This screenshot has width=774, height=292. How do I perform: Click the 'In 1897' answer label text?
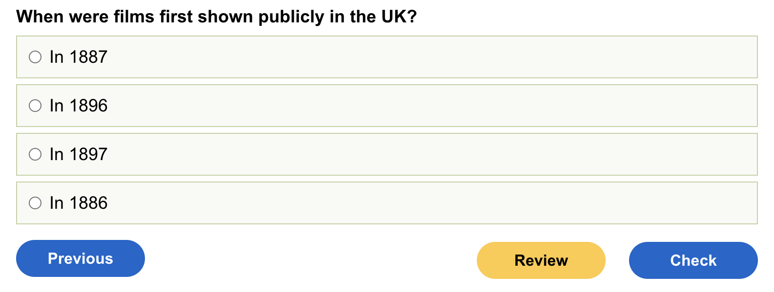tap(79, 154)
